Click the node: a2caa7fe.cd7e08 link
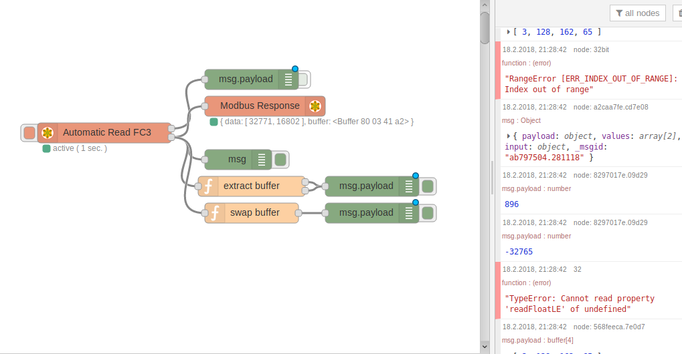Viewport: 682px width, 354px height. [610, 107]
